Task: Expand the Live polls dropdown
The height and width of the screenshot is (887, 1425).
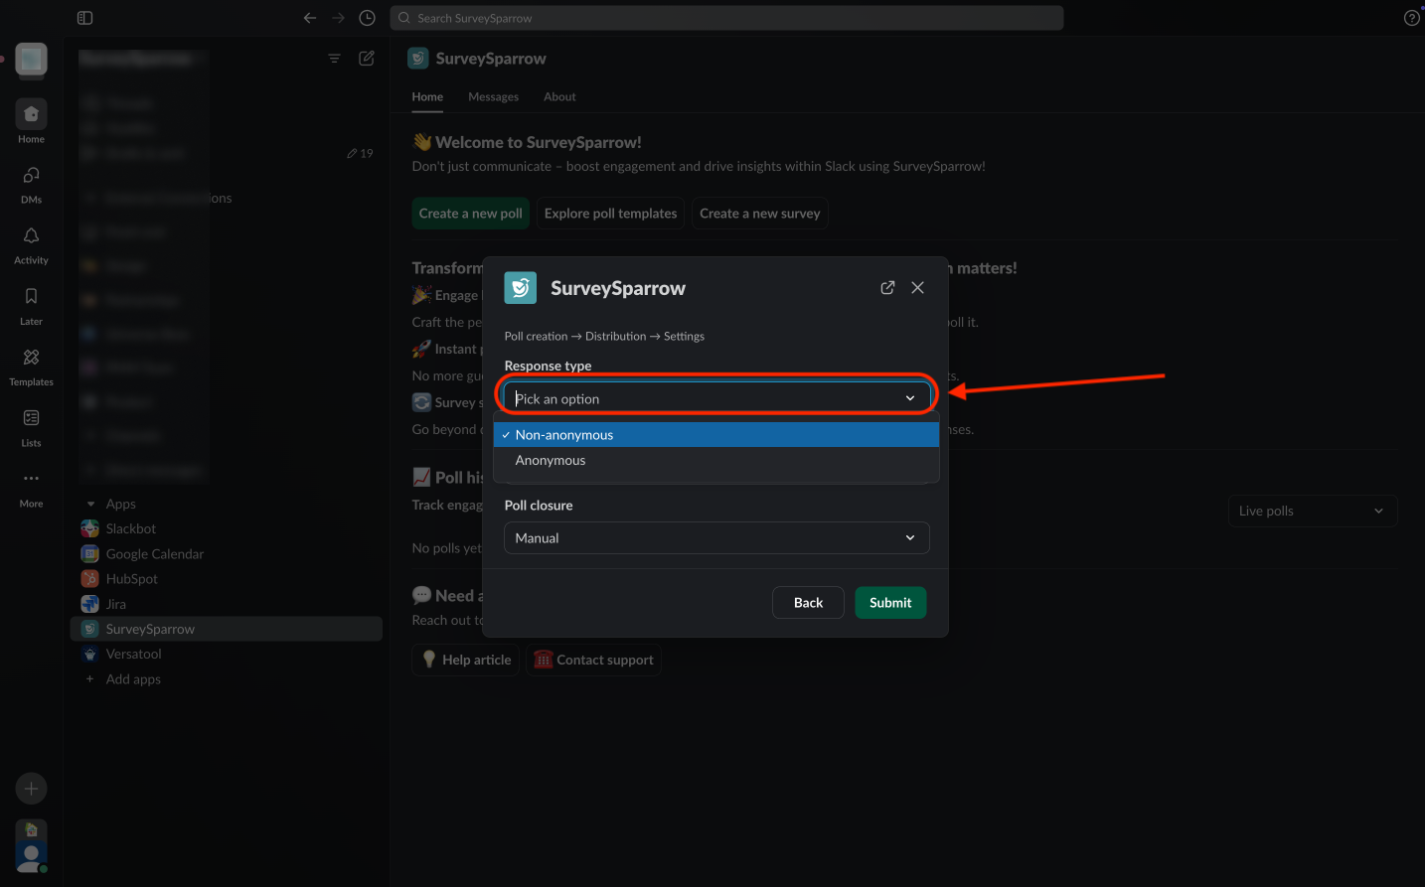Action: point(1312,512)
